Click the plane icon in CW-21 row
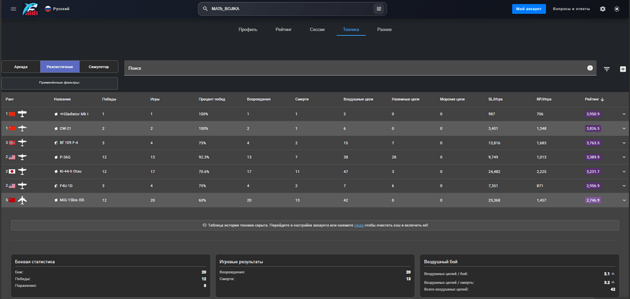The image size is (630, 299). click(23, 128)
